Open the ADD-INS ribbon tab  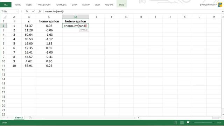point(109,5)
